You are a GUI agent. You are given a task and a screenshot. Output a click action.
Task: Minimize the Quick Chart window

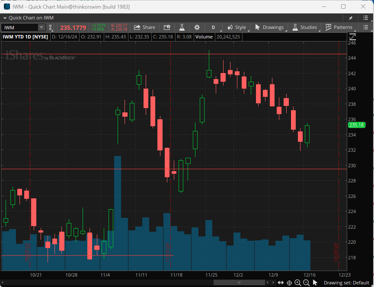pyautogui.click(x=324, y=6)
